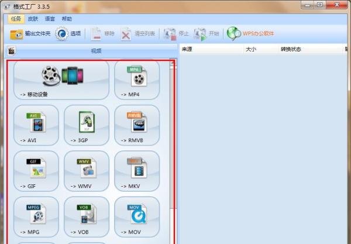Open the 皮肤 menu

(x=33, y=19)
